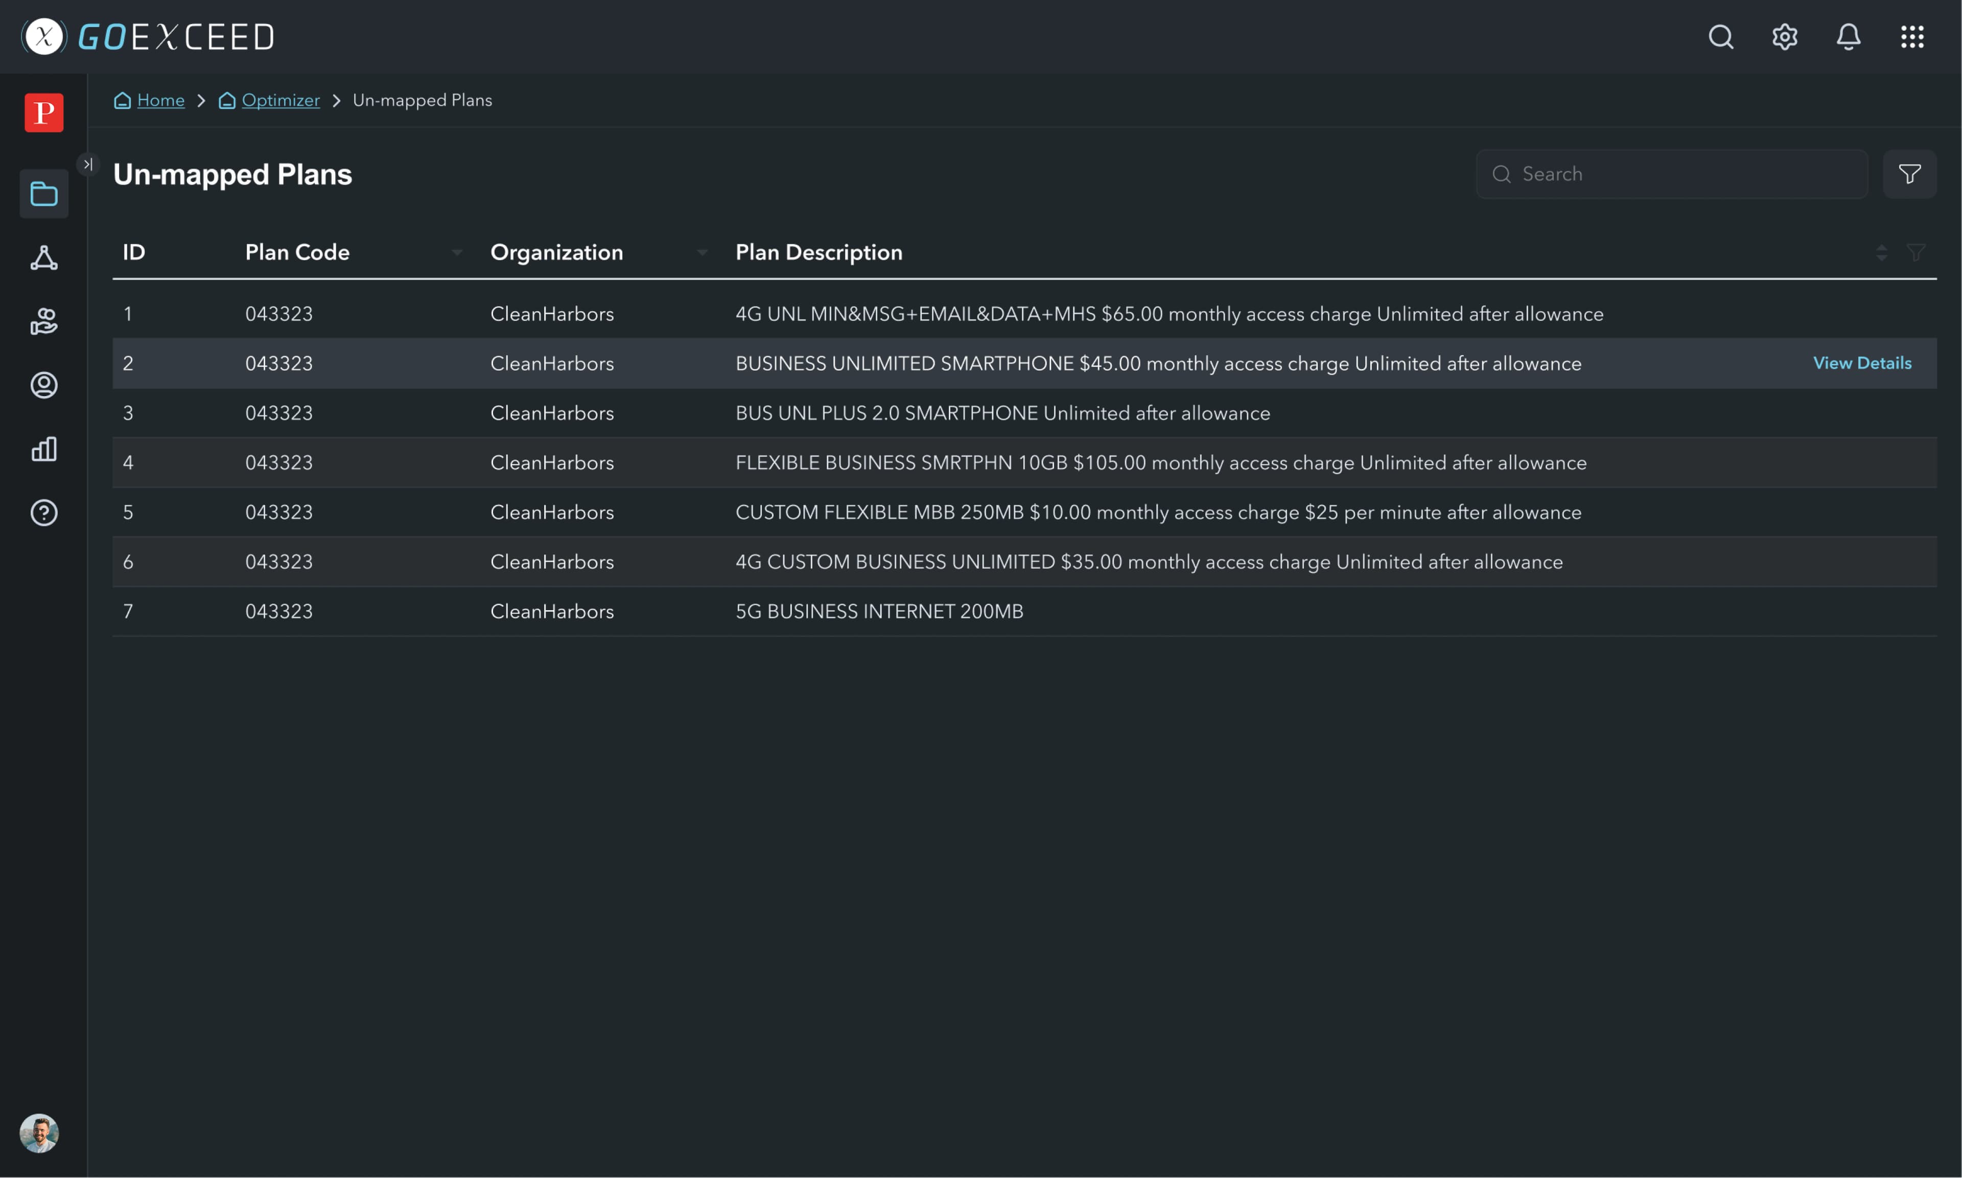Sort by Plan Description using sort arrows
Image resolution: width=1962 pixels, height=1178 pixels.
[x=1881, y=252]
